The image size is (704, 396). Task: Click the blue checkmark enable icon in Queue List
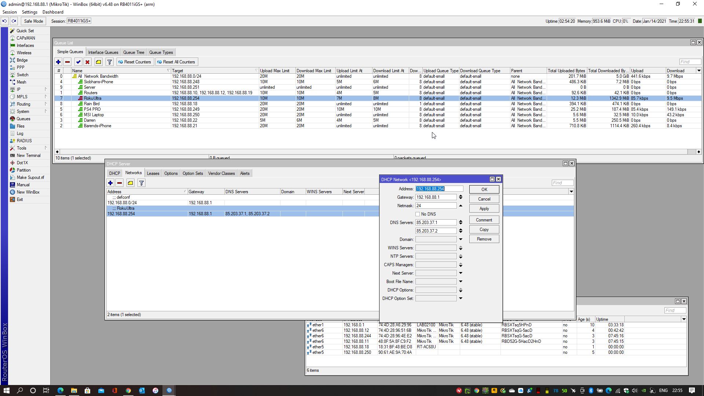[78, 62]
